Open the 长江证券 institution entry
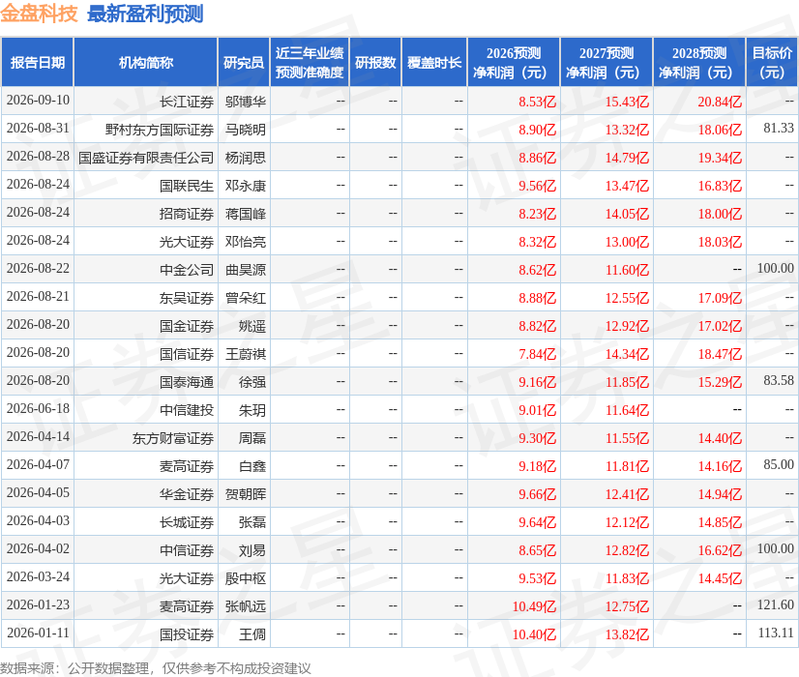The width and height of the screenshot is (799, 677). pyautogui.click(x=187, y=102)
